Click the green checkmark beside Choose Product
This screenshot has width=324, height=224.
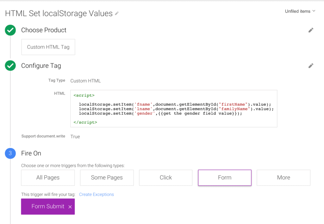(10, 30)
